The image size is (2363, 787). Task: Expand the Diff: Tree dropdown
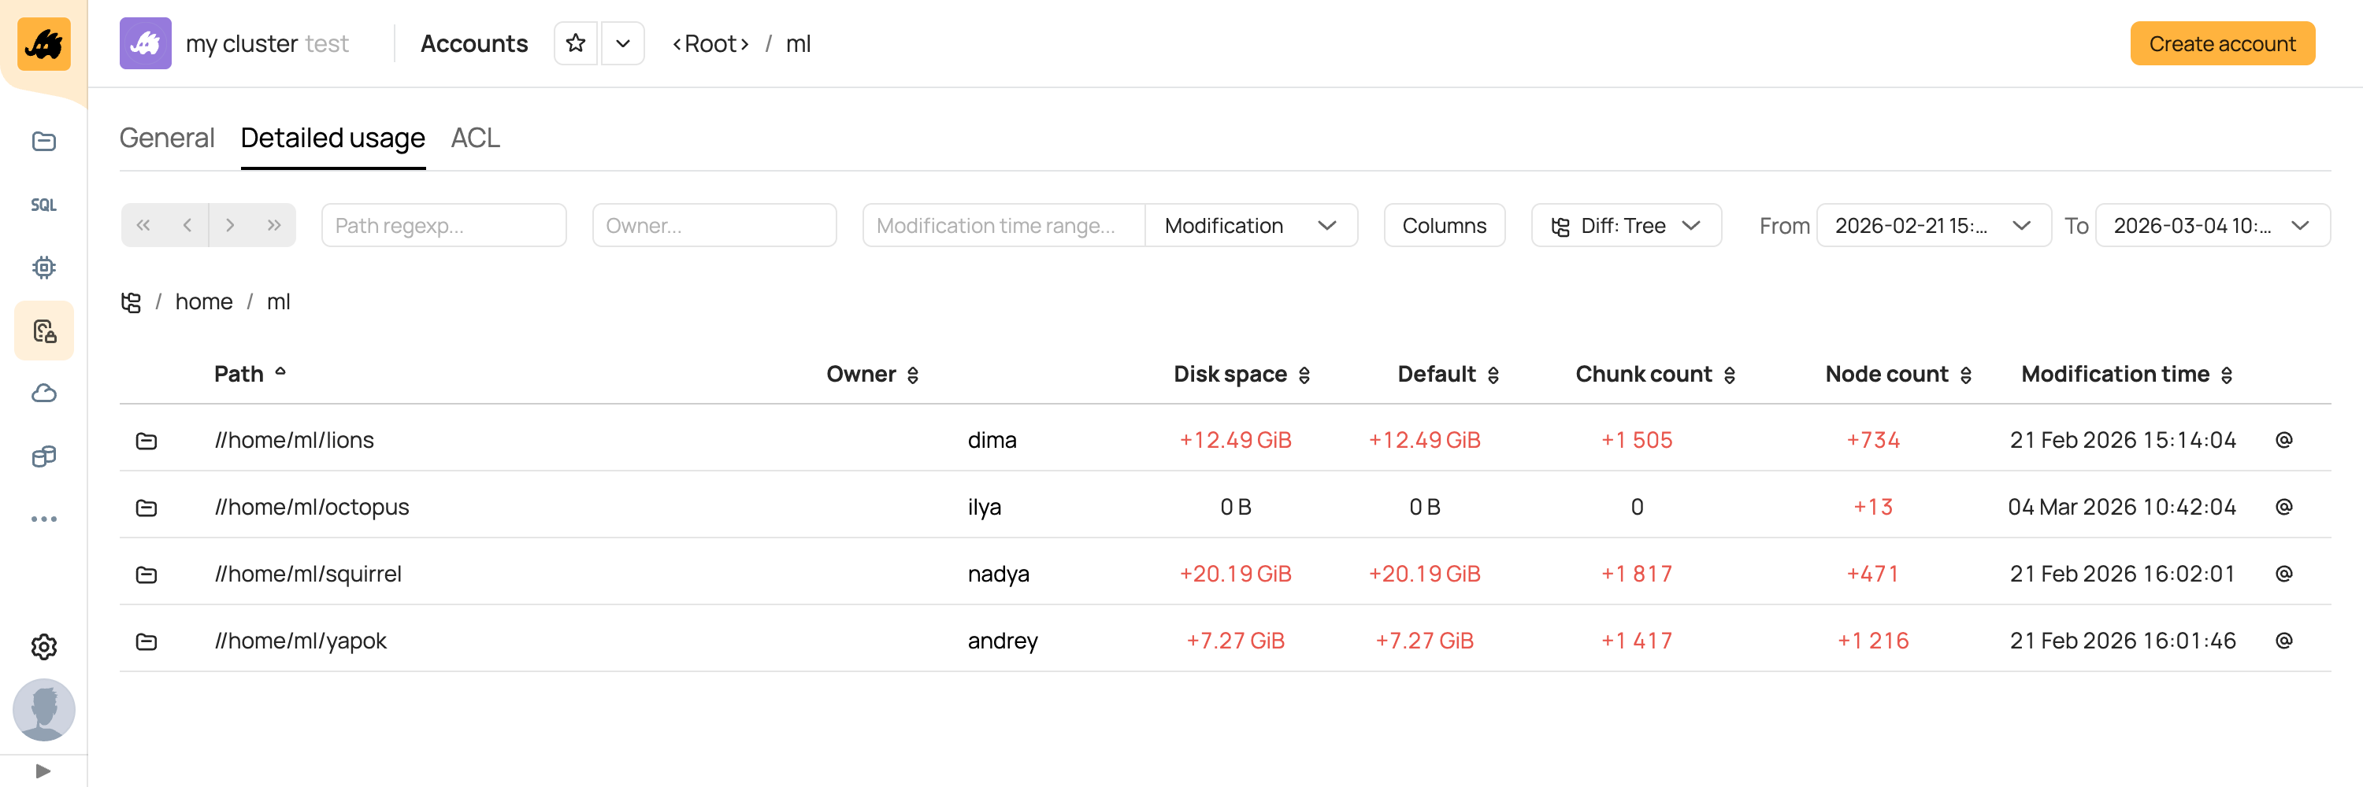(x=1626, y=225)
